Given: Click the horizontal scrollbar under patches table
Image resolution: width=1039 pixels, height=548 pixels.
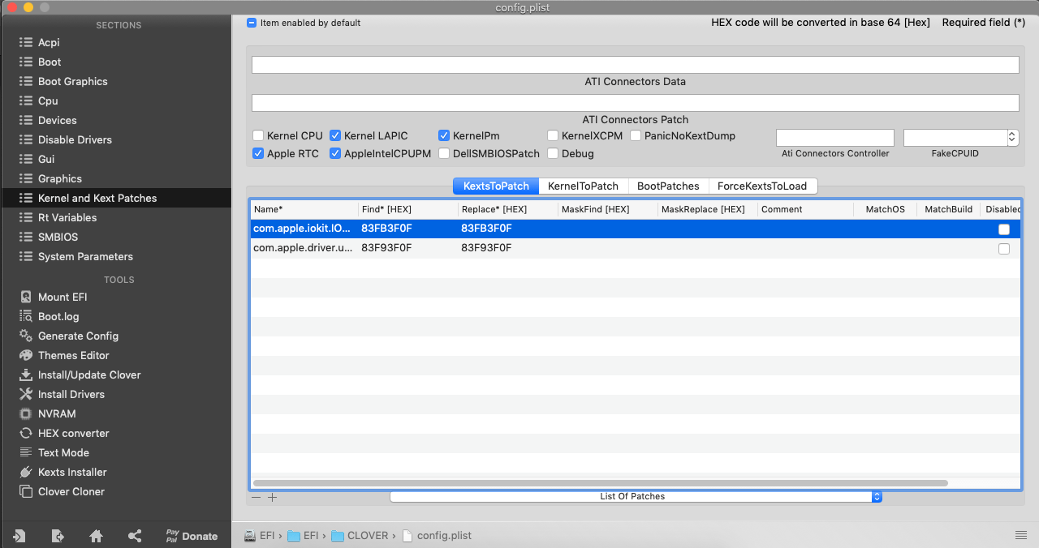Looking at the screenshot, I should (x=601, y=483).
